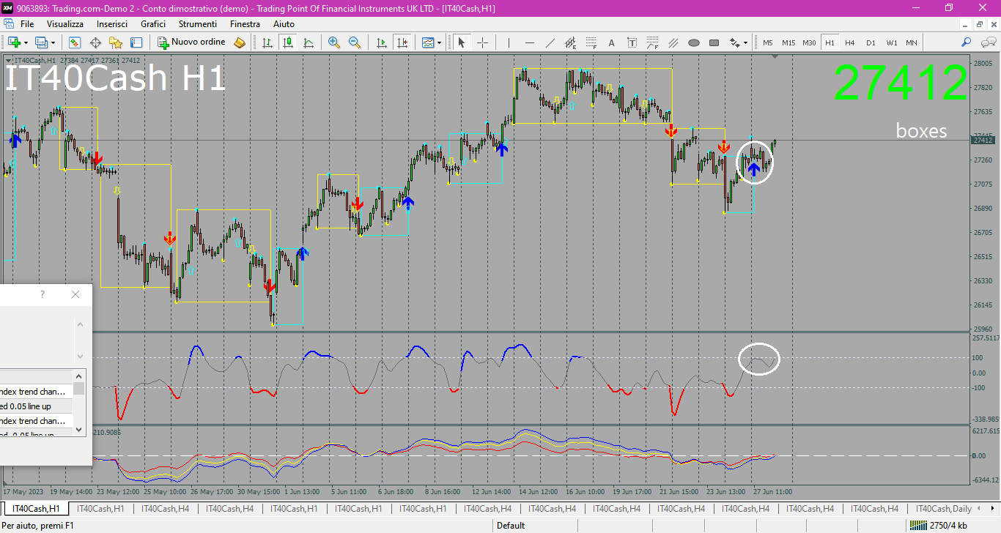Viewport: 1001px width, 533px height.
Task: Select the vertical line drawing tool
Action: coord(509,42)
